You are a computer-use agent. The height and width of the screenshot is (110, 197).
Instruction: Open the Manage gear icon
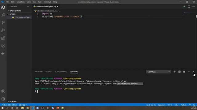pyautogui.click(x=3, y=99)
